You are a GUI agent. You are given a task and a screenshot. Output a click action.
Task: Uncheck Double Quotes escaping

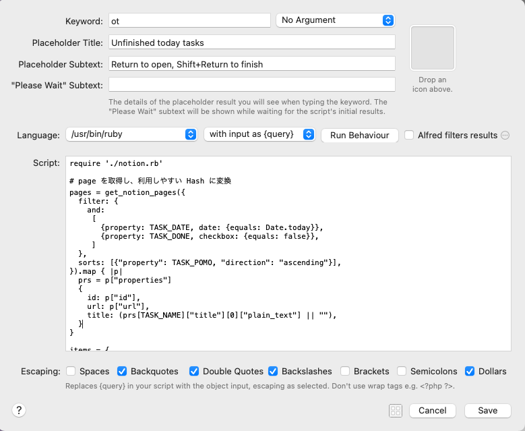coord(194,371)
